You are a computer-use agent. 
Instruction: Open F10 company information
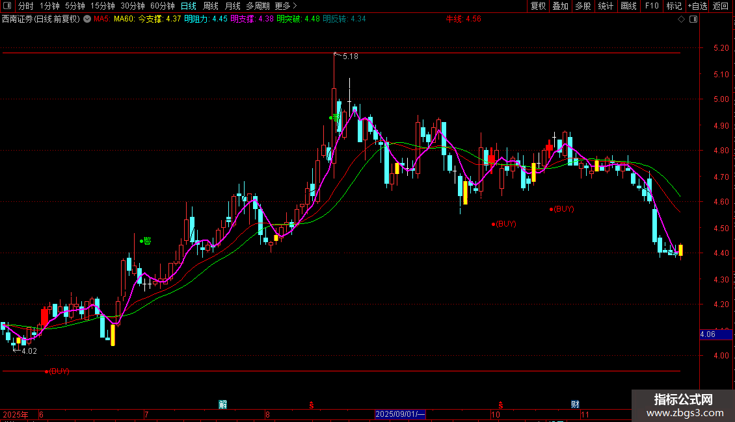[x=652, y=6]
